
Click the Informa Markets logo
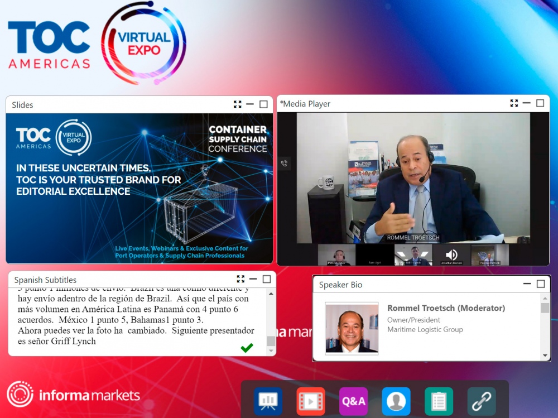pos(74,395)
